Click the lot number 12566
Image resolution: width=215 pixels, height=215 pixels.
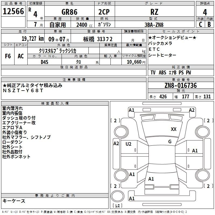tap(13, 11)
